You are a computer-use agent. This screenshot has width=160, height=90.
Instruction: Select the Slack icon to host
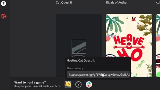pyautogui.click(x=89, y=84)
